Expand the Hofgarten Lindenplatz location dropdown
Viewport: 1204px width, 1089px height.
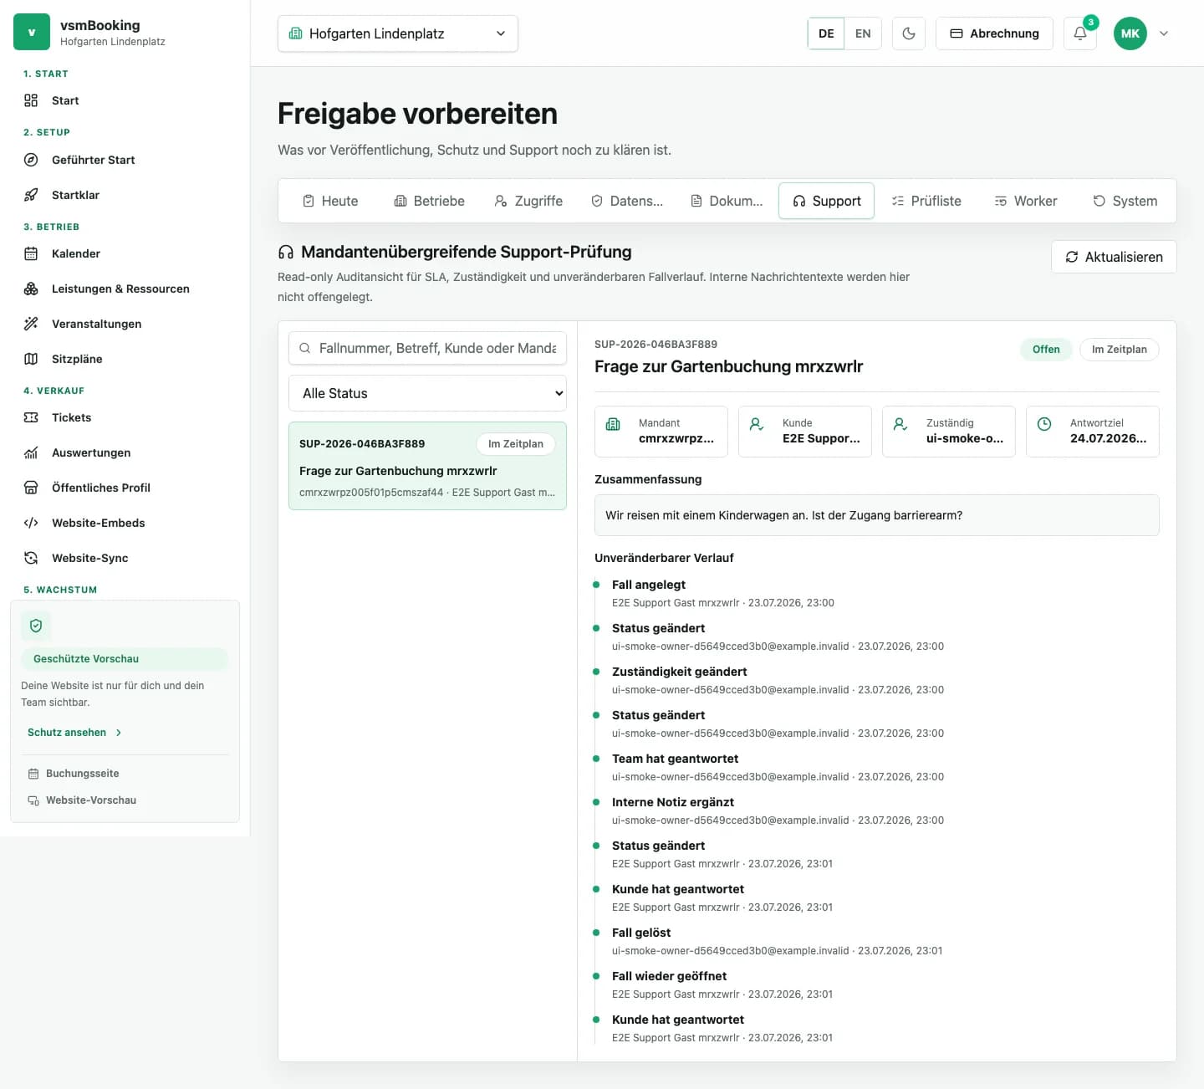tap(398, 33)
